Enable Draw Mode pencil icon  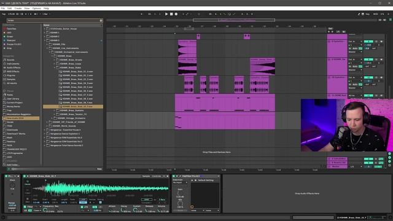359,14
